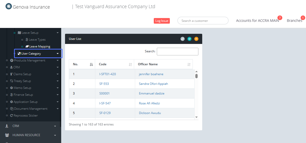Click the HUMAN RESOURCE people icon

7,135
